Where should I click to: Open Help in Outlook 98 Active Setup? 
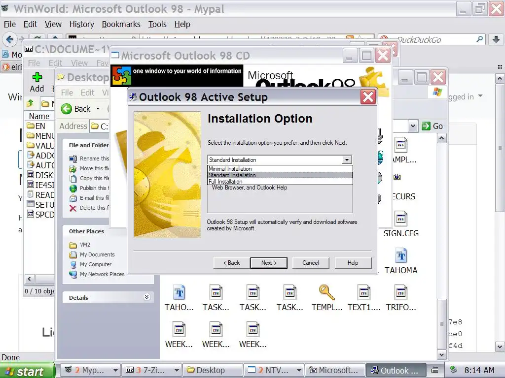click(353, 263)
